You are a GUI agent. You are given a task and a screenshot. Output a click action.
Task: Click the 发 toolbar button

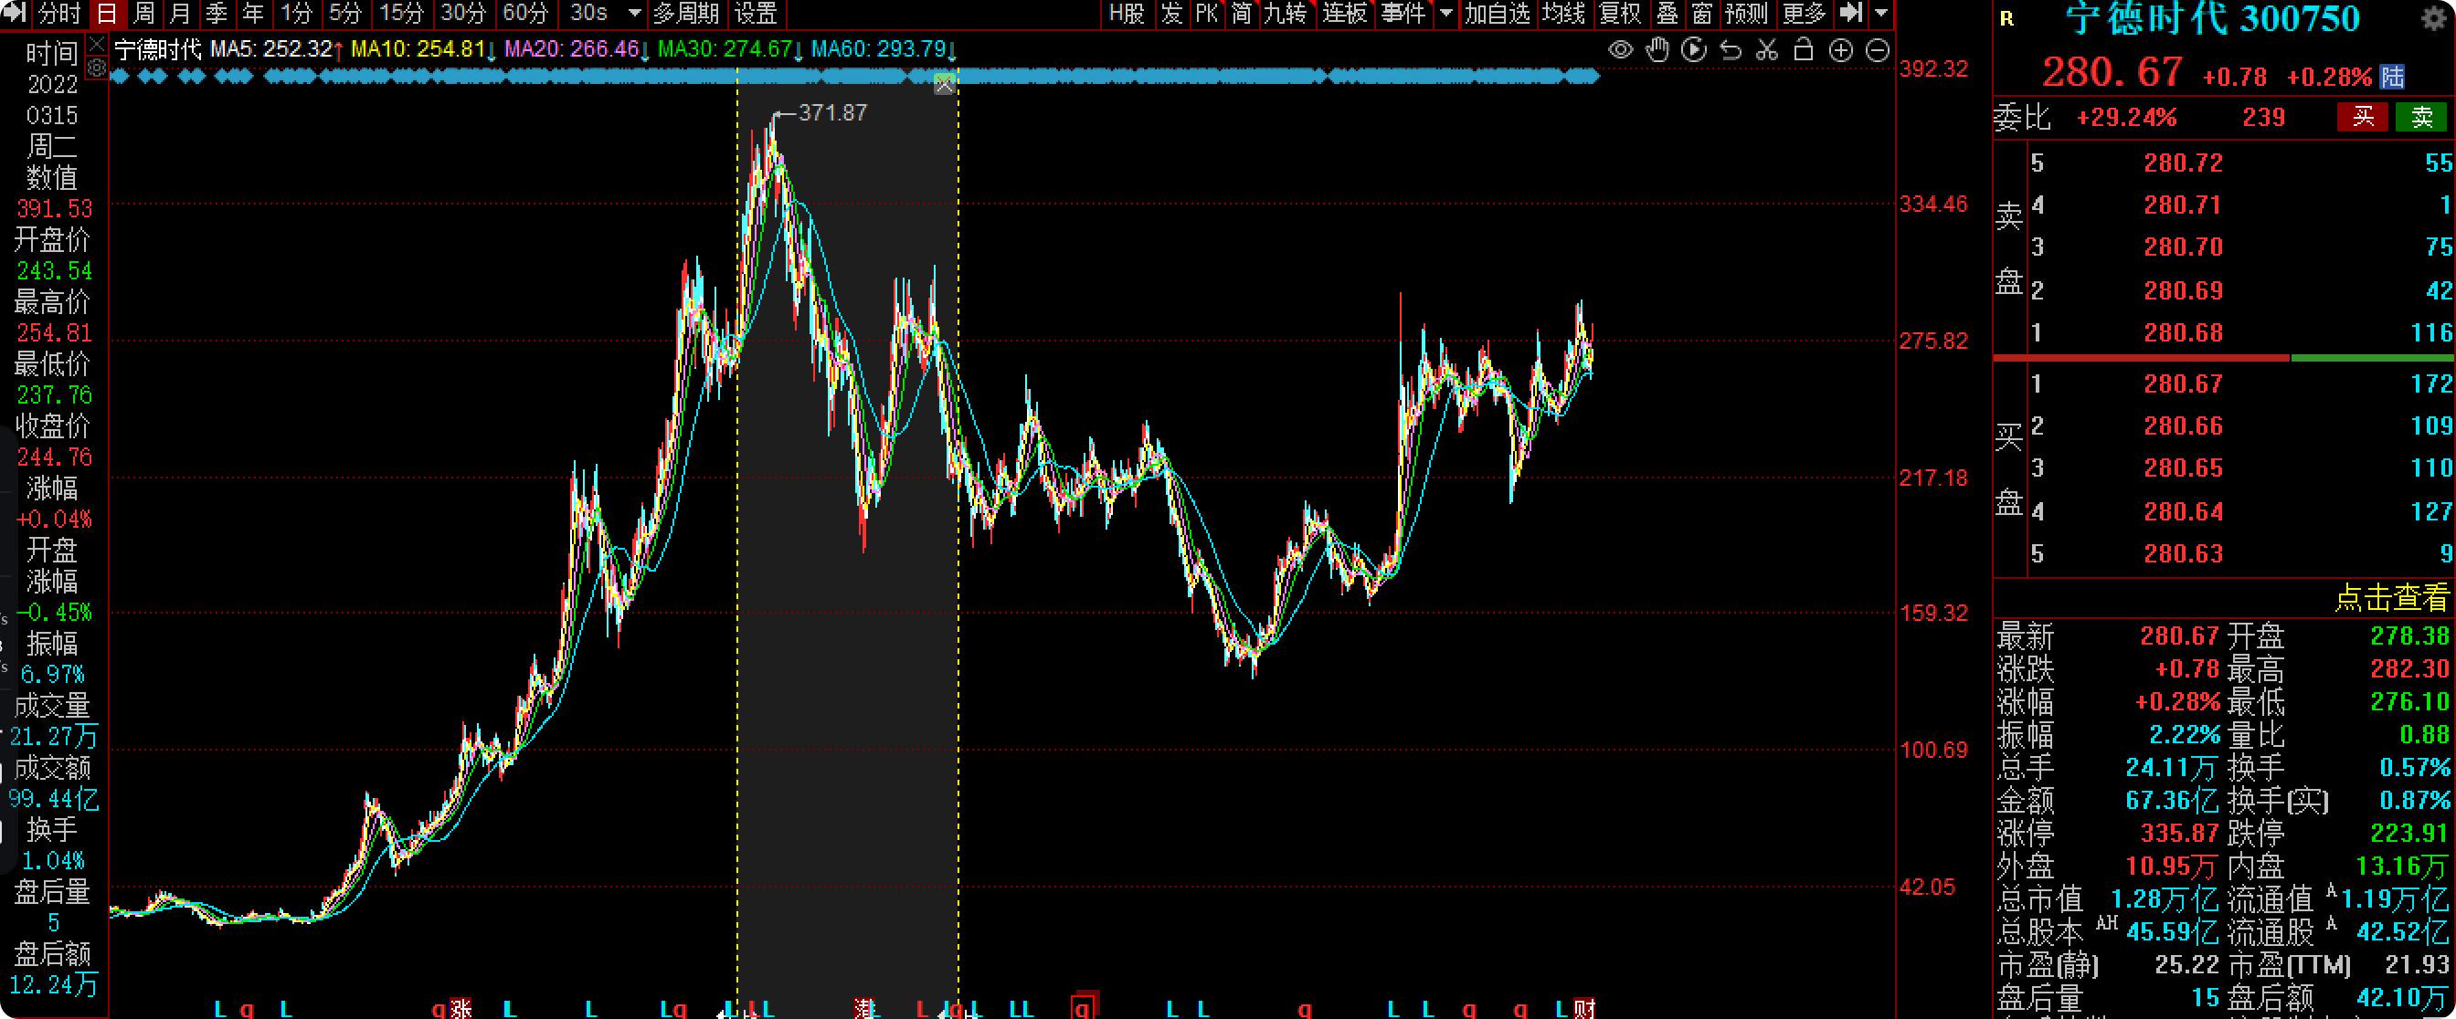point(1171,14)
